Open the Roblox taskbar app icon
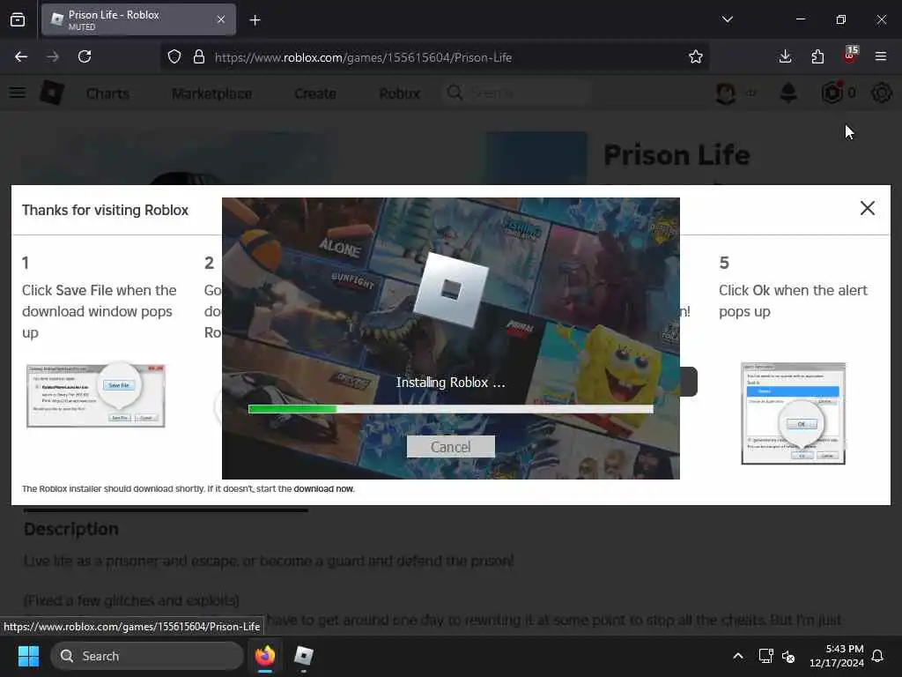902x677 pixels. pos(303,656)
